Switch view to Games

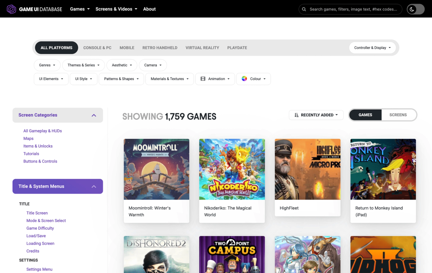pos(365,115)
